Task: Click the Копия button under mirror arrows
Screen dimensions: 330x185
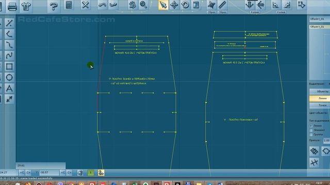Action: coord(255,12)
